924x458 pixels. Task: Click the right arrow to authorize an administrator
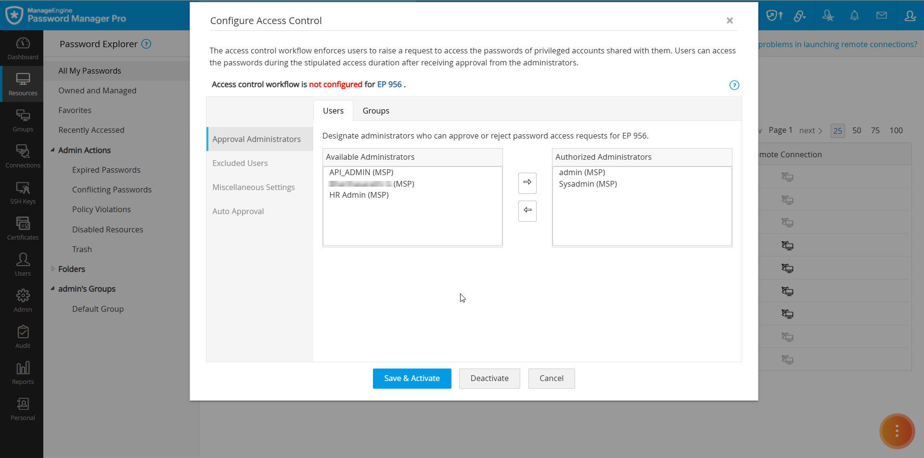tap(527, 183)
